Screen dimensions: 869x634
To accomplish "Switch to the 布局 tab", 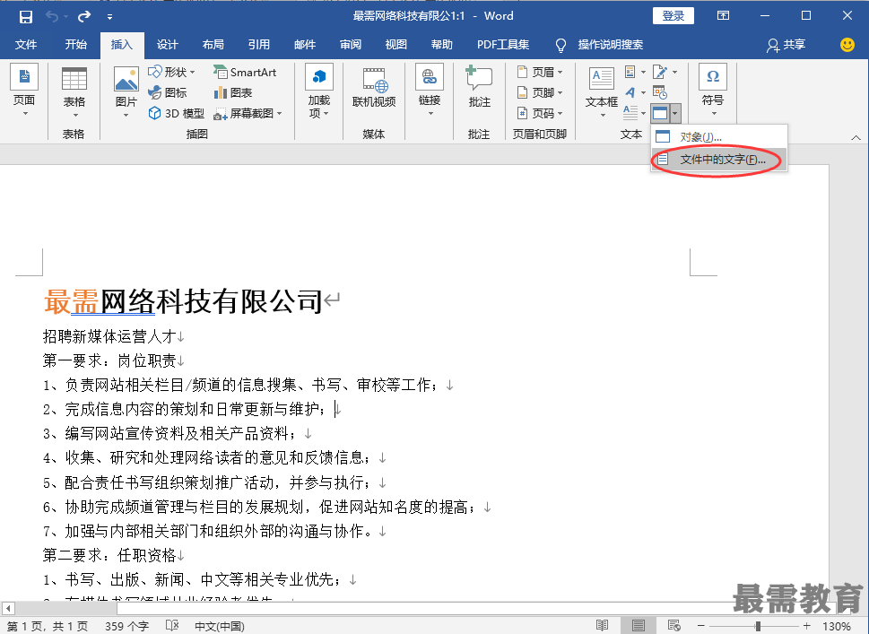I will (213, 45).
